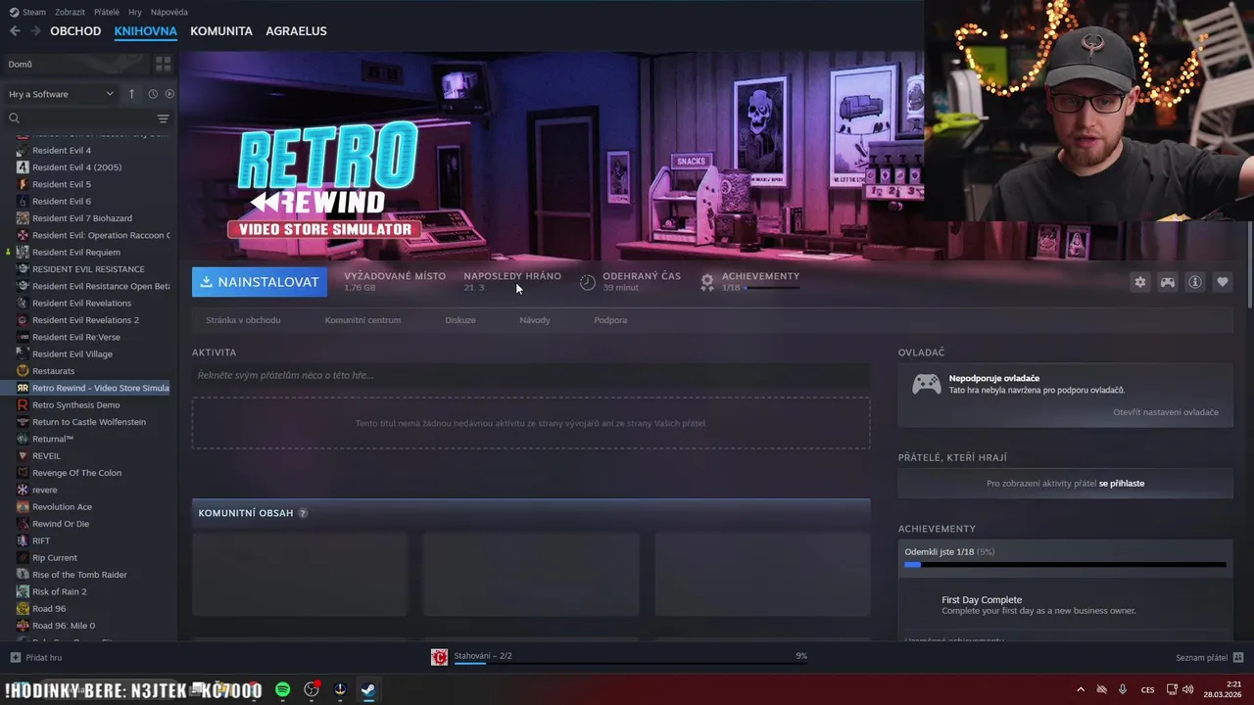Select Resident Evil 4 (2005) in library
1254x705 pixels.
pyautogui.click(x=76, y=167)
